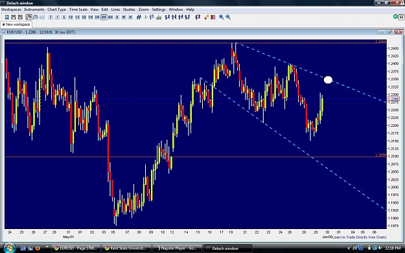Select the 4H time scale button
This screenshot has width=405, height=253.
(x=104, y=17)
